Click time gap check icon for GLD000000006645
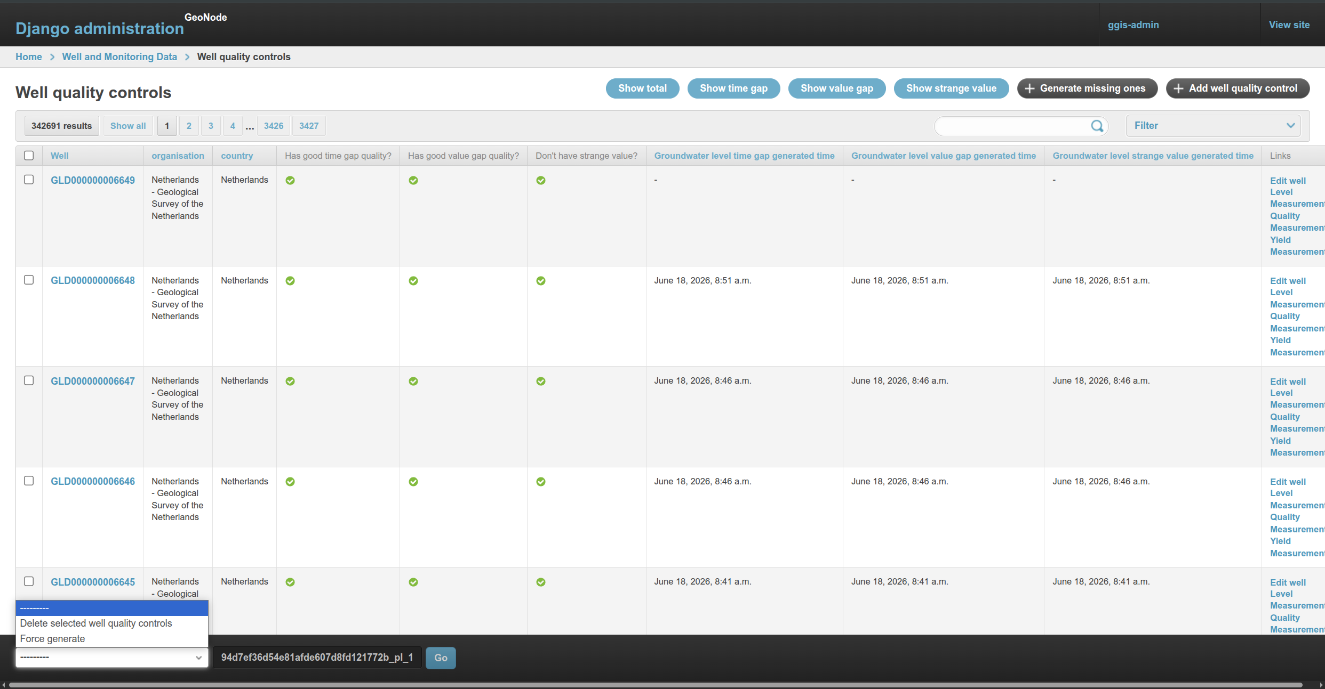 pyautogui.click(x=290, y=582)
